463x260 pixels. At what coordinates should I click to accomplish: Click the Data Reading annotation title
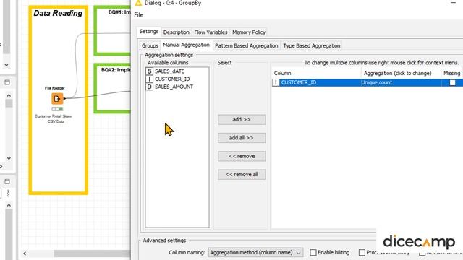click(x=58, y=13)
